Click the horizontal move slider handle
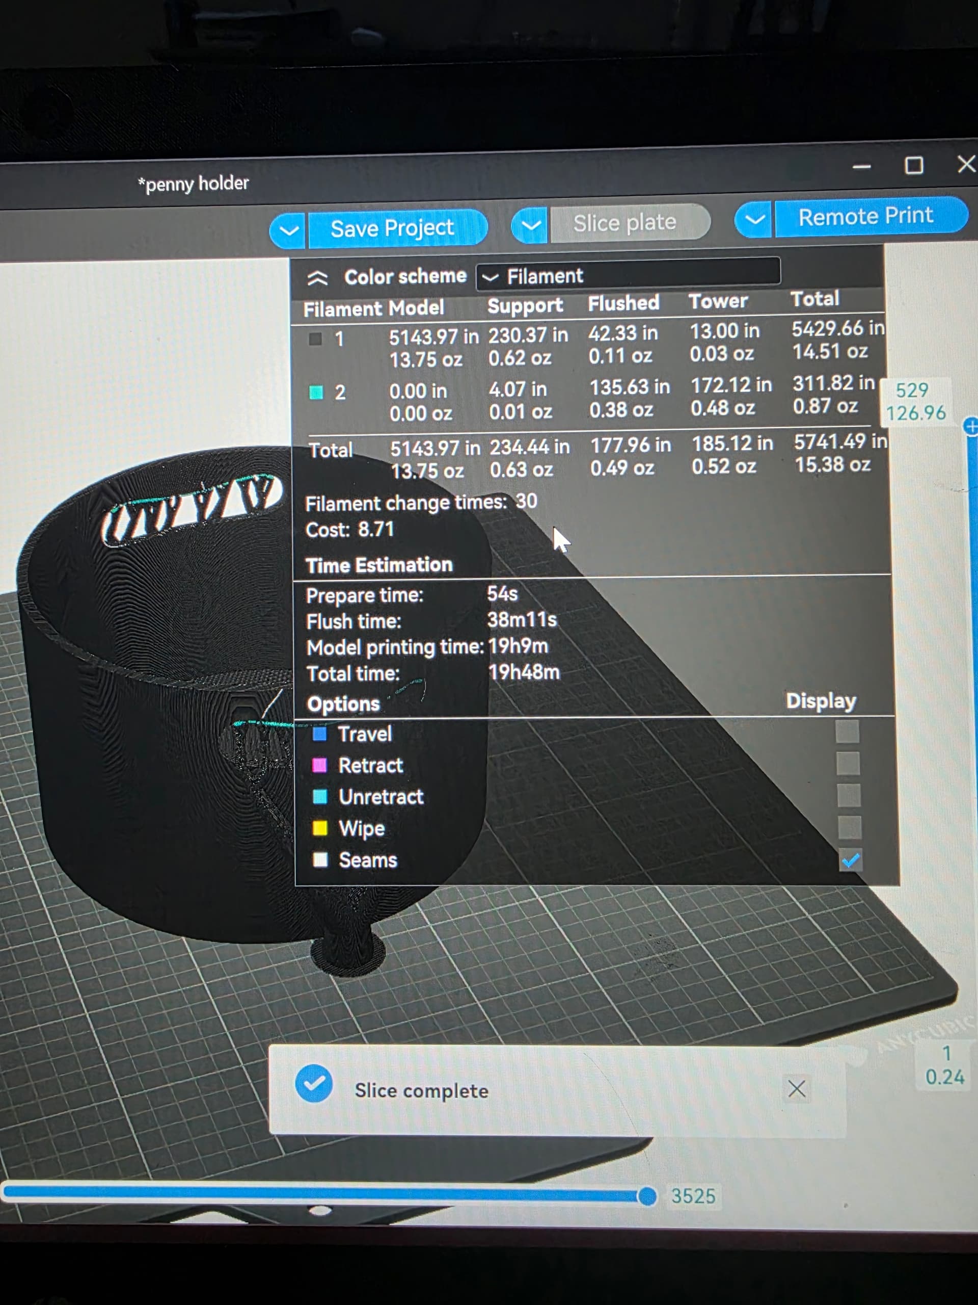The width and height of the screenshot is (978, 1305). pos(647,1196)
